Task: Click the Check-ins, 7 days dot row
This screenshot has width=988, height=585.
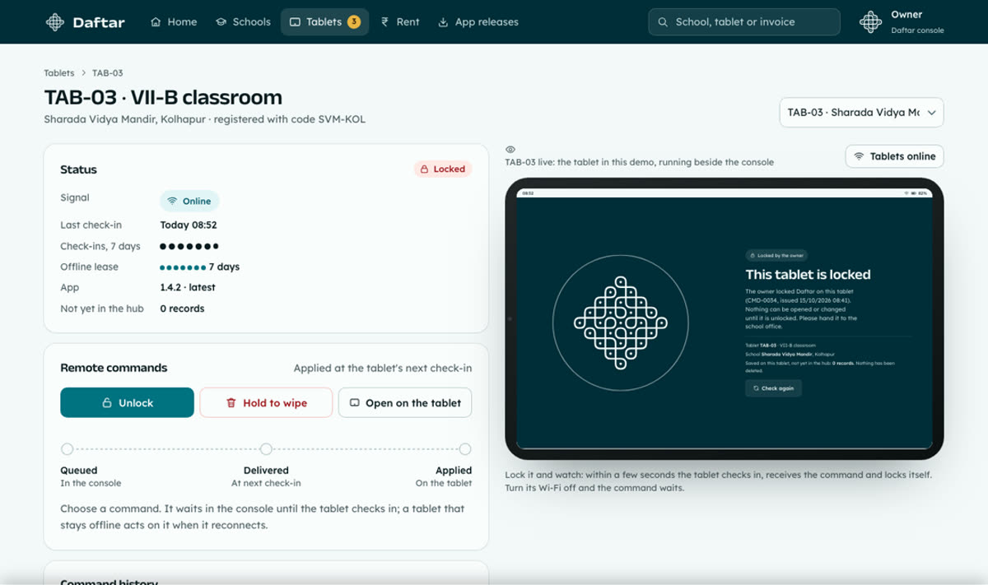Action: [189, 246]
